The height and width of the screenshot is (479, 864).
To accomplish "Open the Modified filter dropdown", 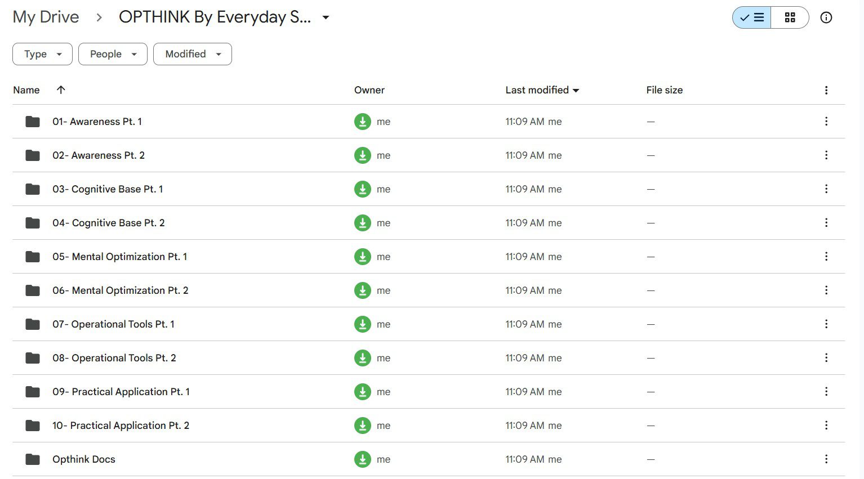I will (193, 54).
